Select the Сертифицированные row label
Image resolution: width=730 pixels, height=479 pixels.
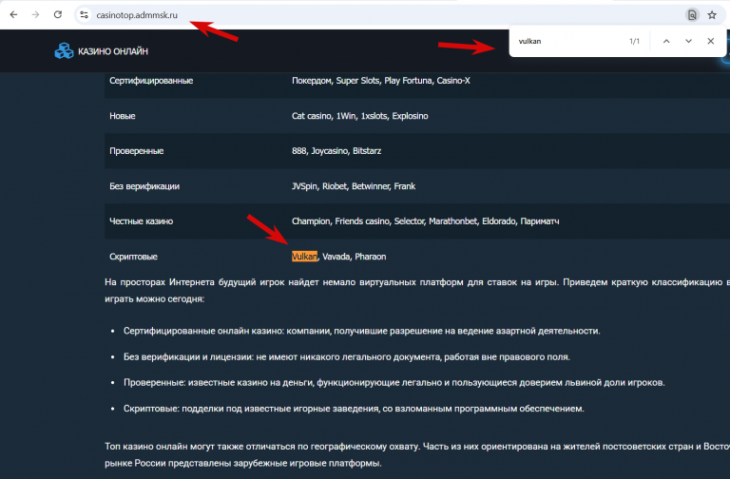point(151,81)
